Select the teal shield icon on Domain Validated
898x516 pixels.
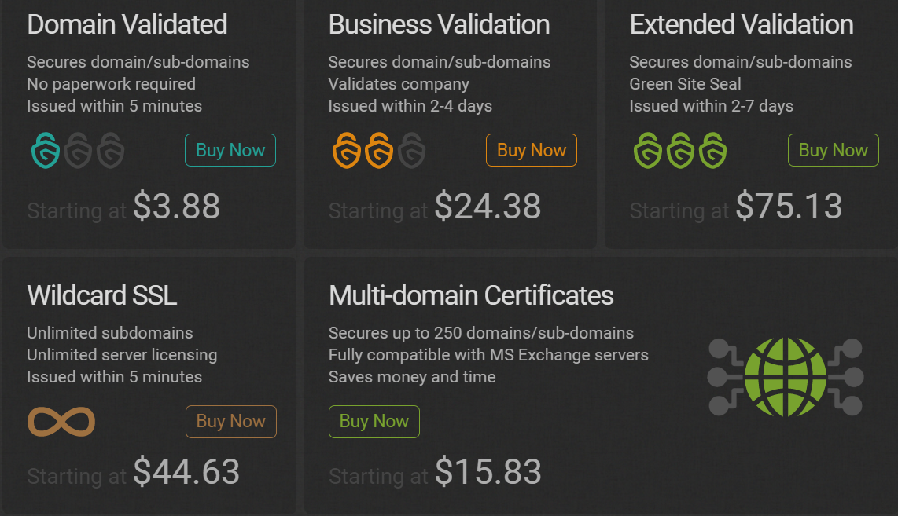click(46, 150)
